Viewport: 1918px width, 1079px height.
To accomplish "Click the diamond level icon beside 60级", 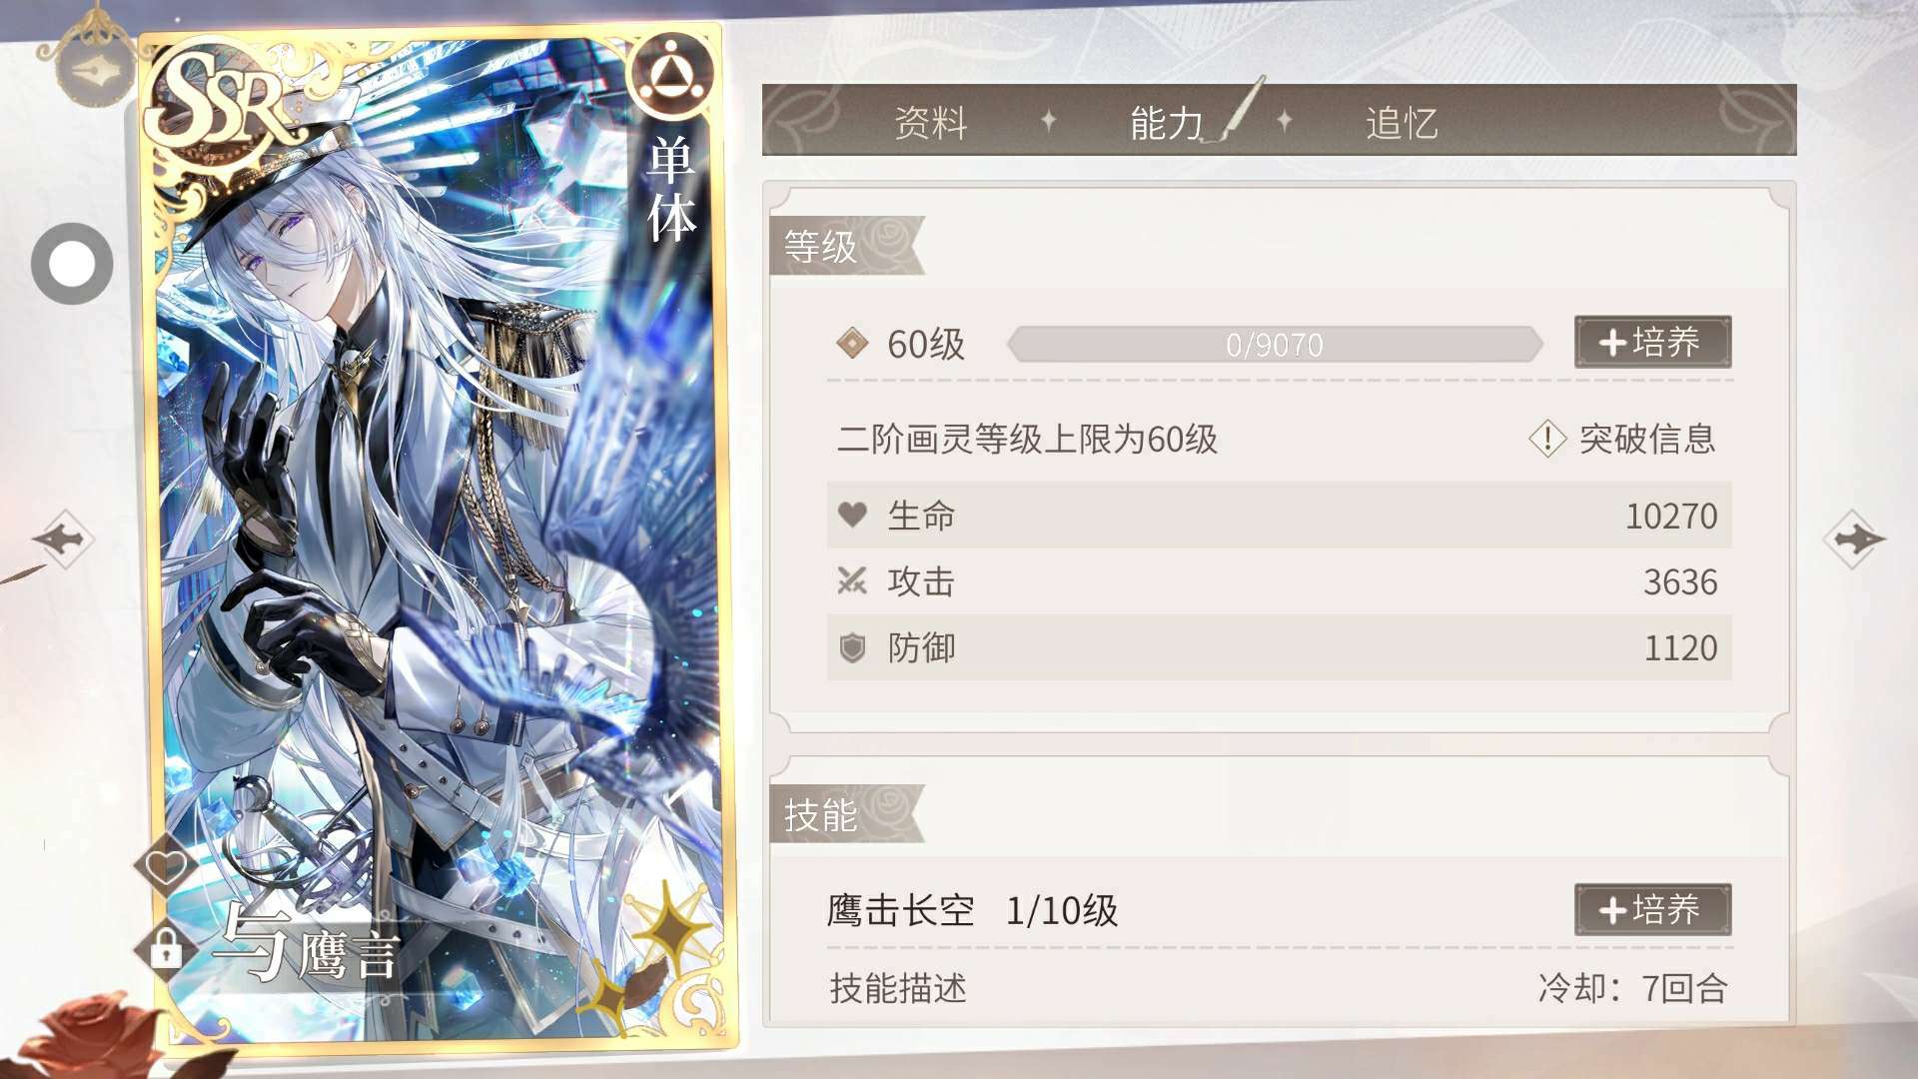I will [x=852, y=344].
